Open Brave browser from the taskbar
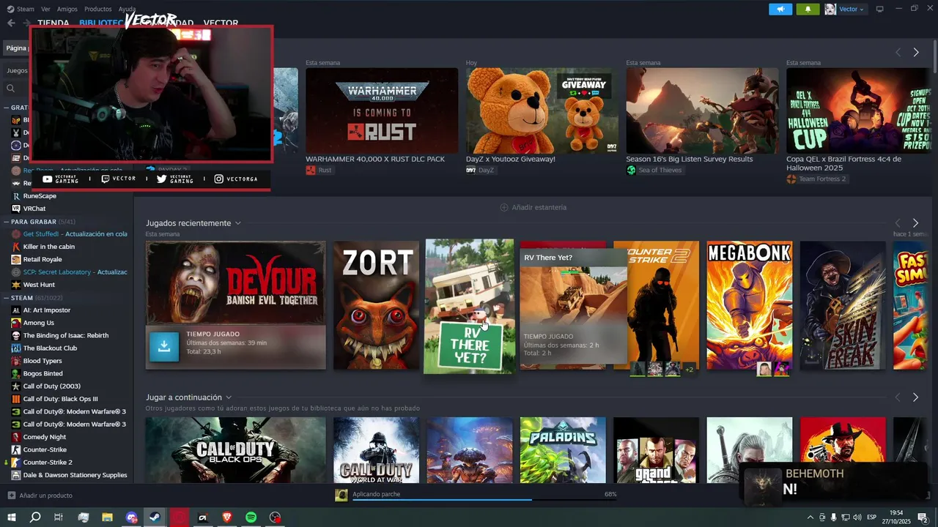 point(227,517)
